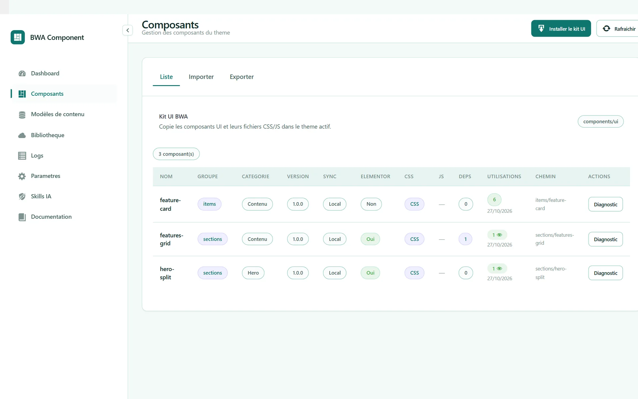This screenshot has height=399, width=638.
Task: Open Parametres in the sidebar
Action: pos(64,176)
